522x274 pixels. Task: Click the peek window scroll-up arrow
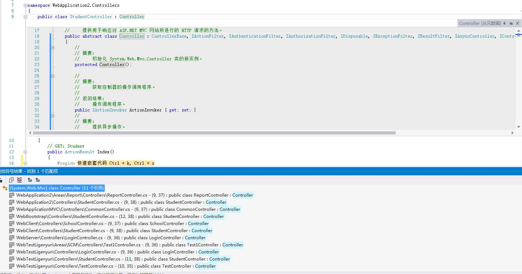pyautogui.click(x=519, y=31)
